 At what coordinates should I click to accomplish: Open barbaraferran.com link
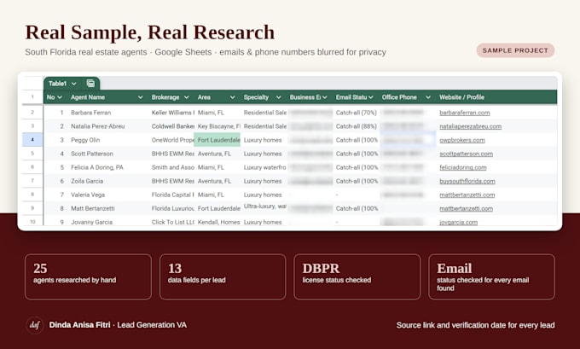(465, 113)
